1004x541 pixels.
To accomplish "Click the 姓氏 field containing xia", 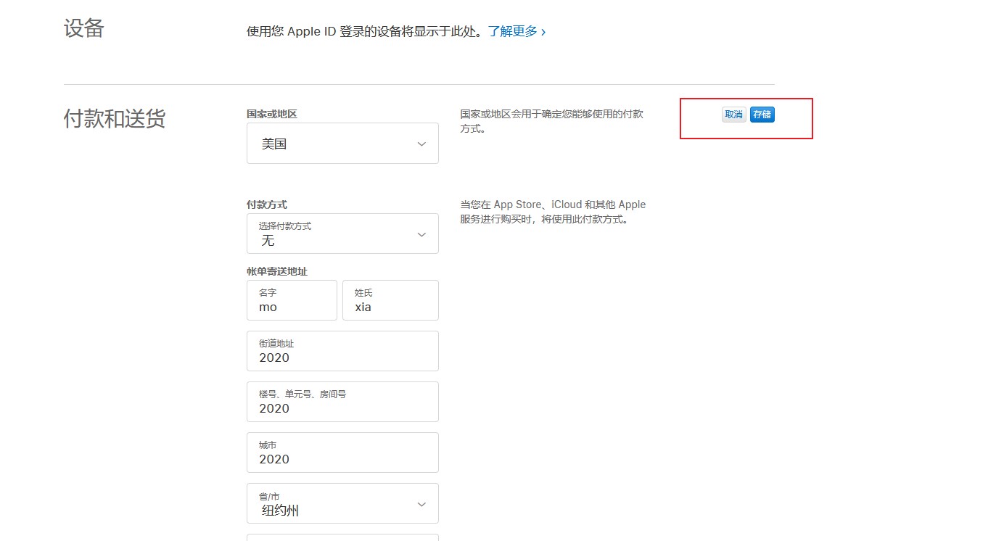I will coord(390,300).
